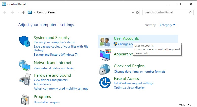Click the UAC shield beside Change account
This screenshot has height=107, width=197.
(115, 44)
